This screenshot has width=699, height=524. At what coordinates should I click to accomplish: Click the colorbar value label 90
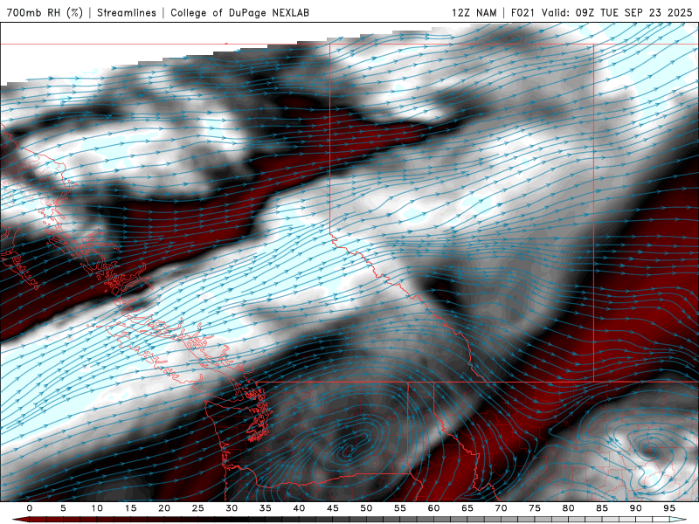pyautogui.click(x=636, y=508)
